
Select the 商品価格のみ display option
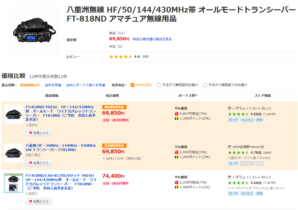[x=30, y=85]
